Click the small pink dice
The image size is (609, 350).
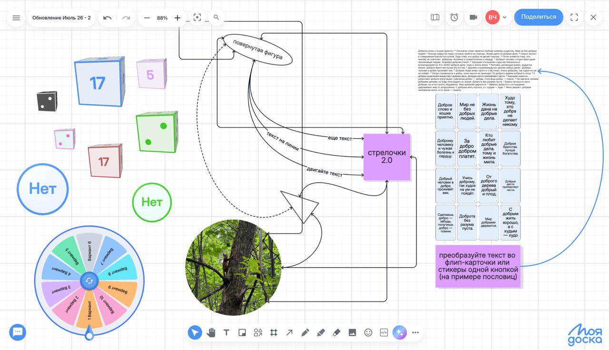tap(65, 138)
